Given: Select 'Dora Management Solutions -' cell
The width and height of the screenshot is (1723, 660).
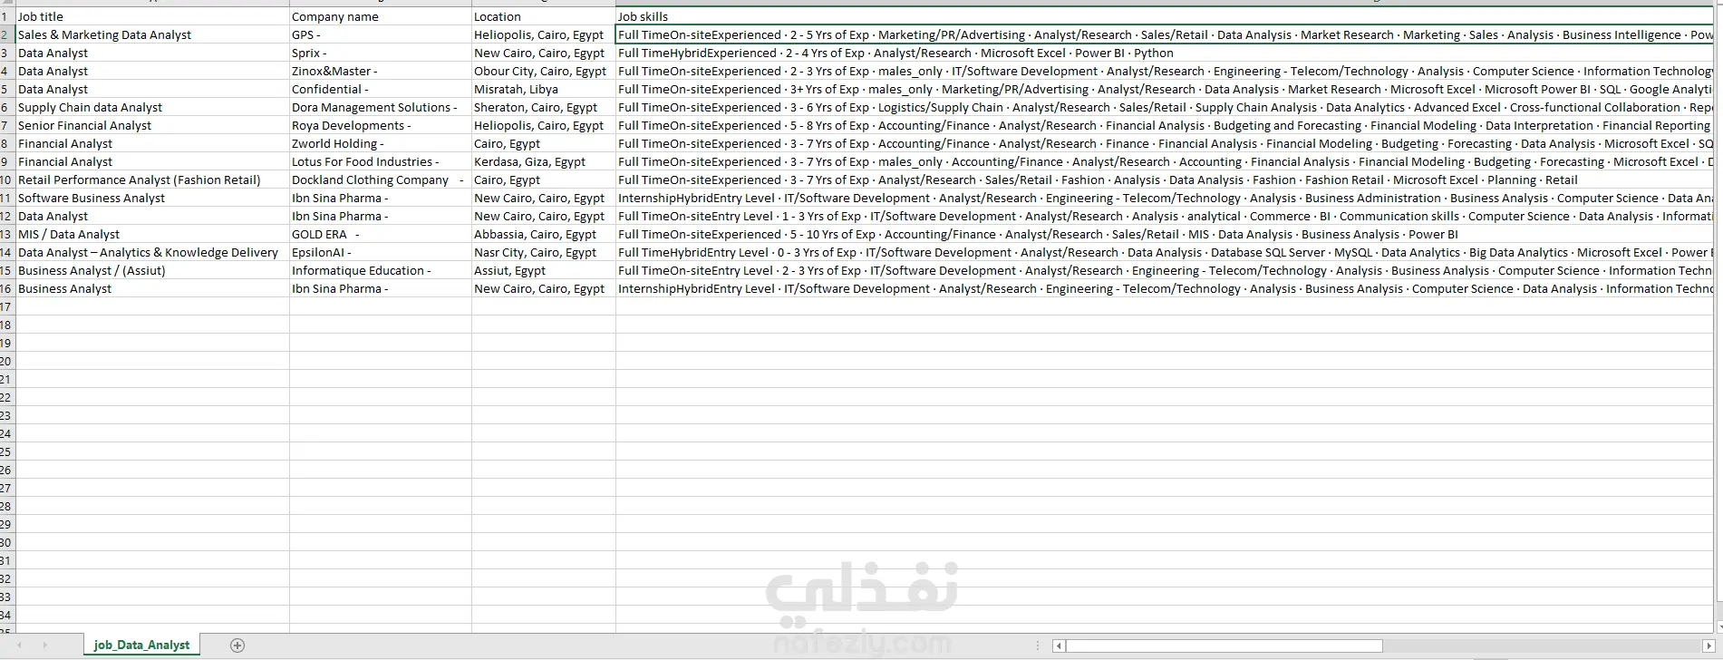Looking at the screenshot, I should click(x=381, y=107).
